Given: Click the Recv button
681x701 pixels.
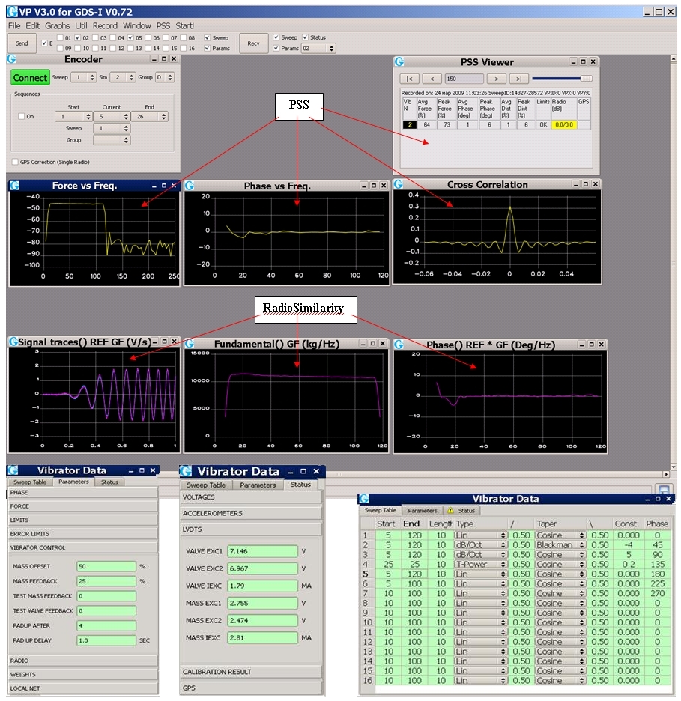Looking at the screenshot, I should click(253, 43).
